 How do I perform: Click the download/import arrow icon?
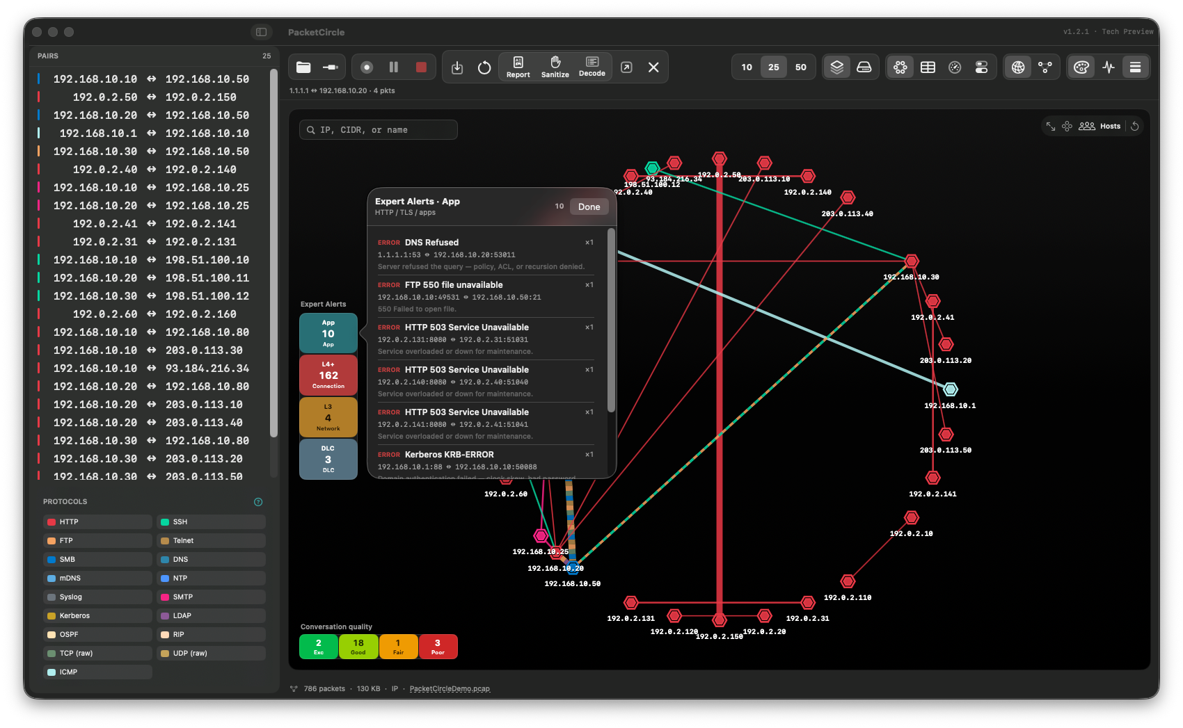point(457,67)
